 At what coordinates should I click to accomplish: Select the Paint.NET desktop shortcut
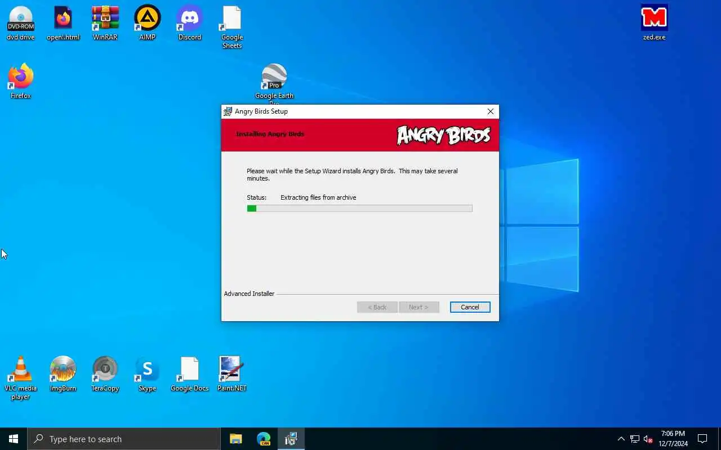pos(232,374)
